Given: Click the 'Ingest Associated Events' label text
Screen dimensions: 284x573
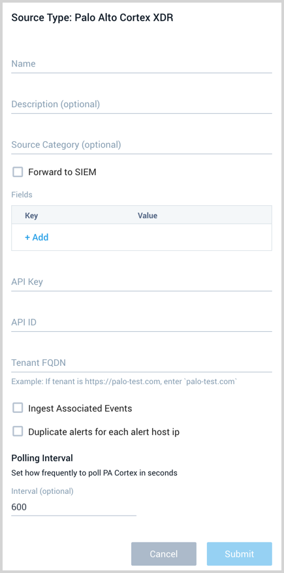Looking at the screenshot, I should pos(80,408).
